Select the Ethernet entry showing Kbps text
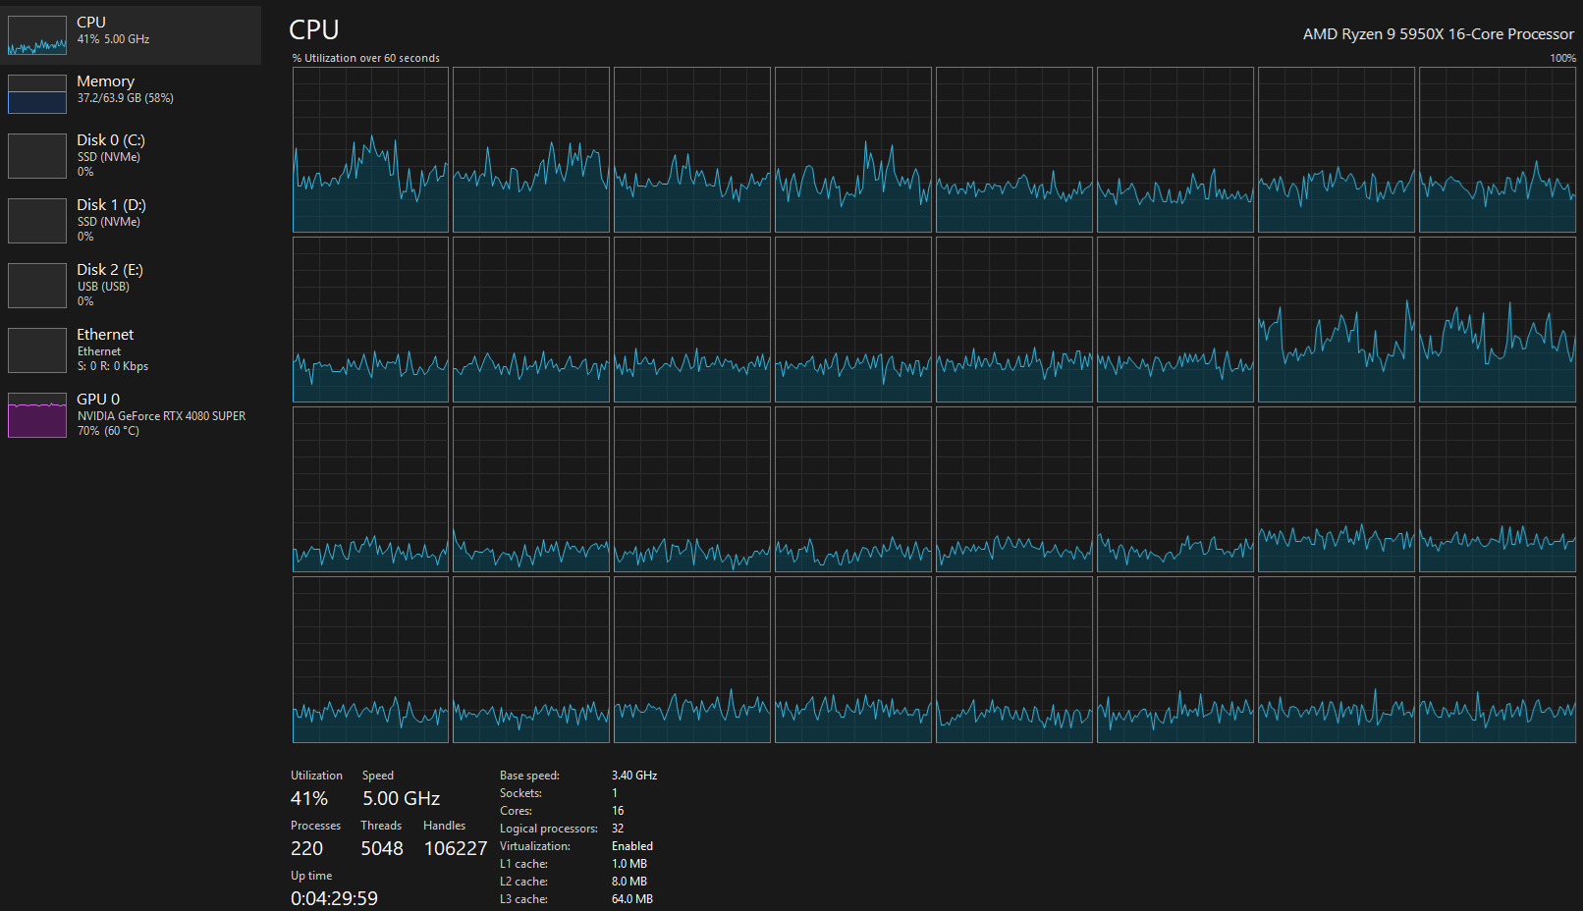 (113, 366)
